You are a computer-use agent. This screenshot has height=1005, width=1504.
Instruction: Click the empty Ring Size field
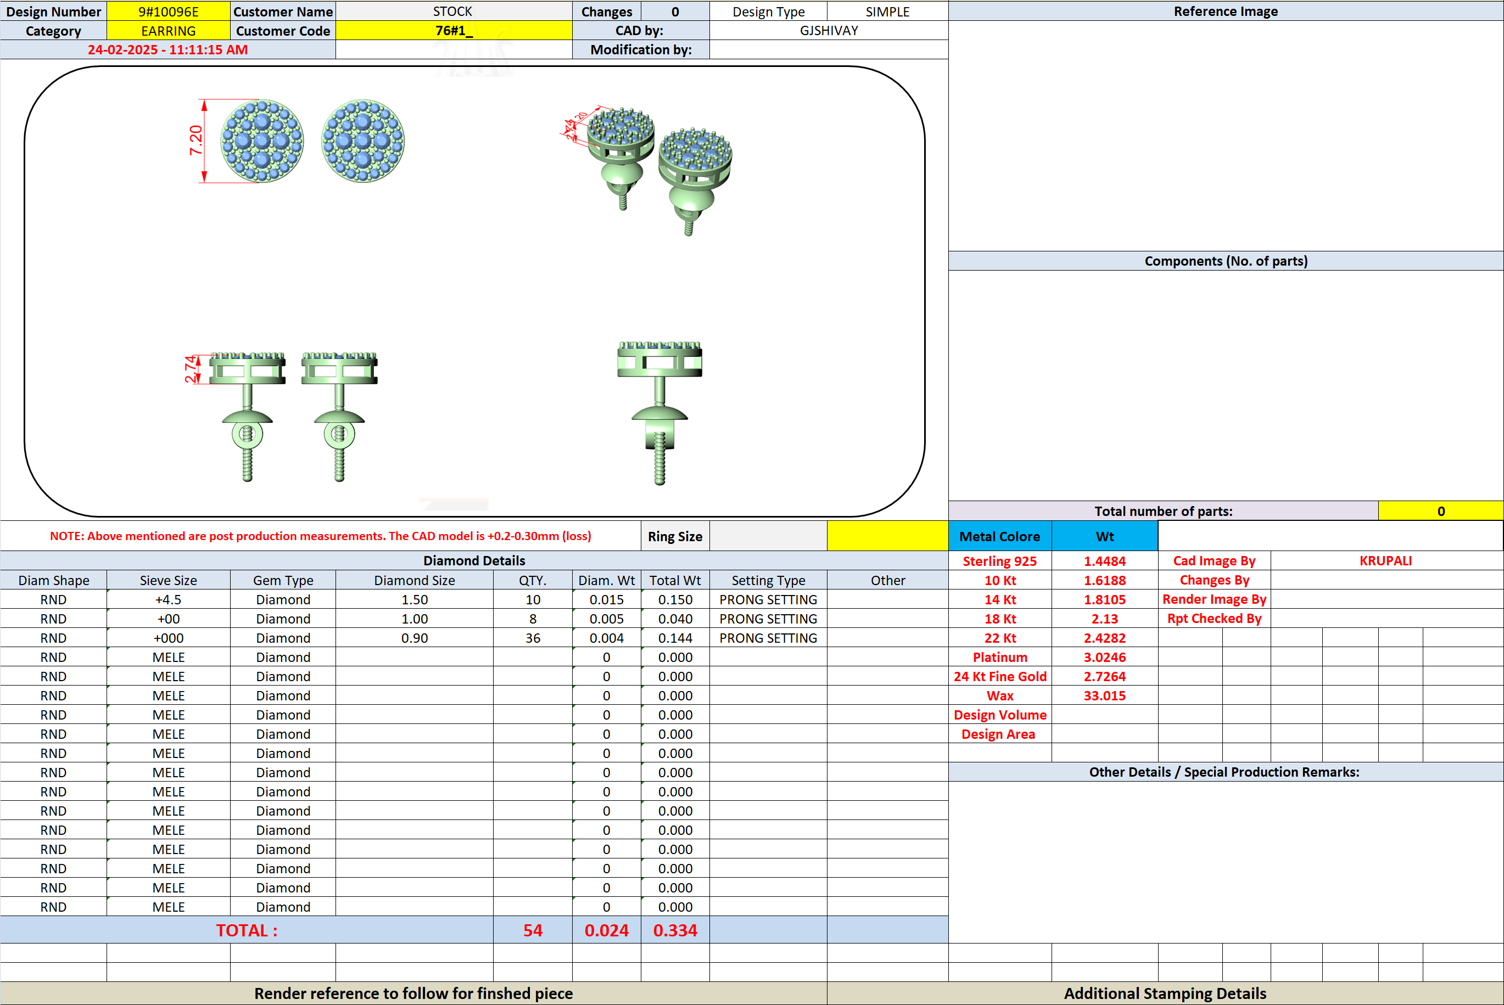tap(768, 536)
